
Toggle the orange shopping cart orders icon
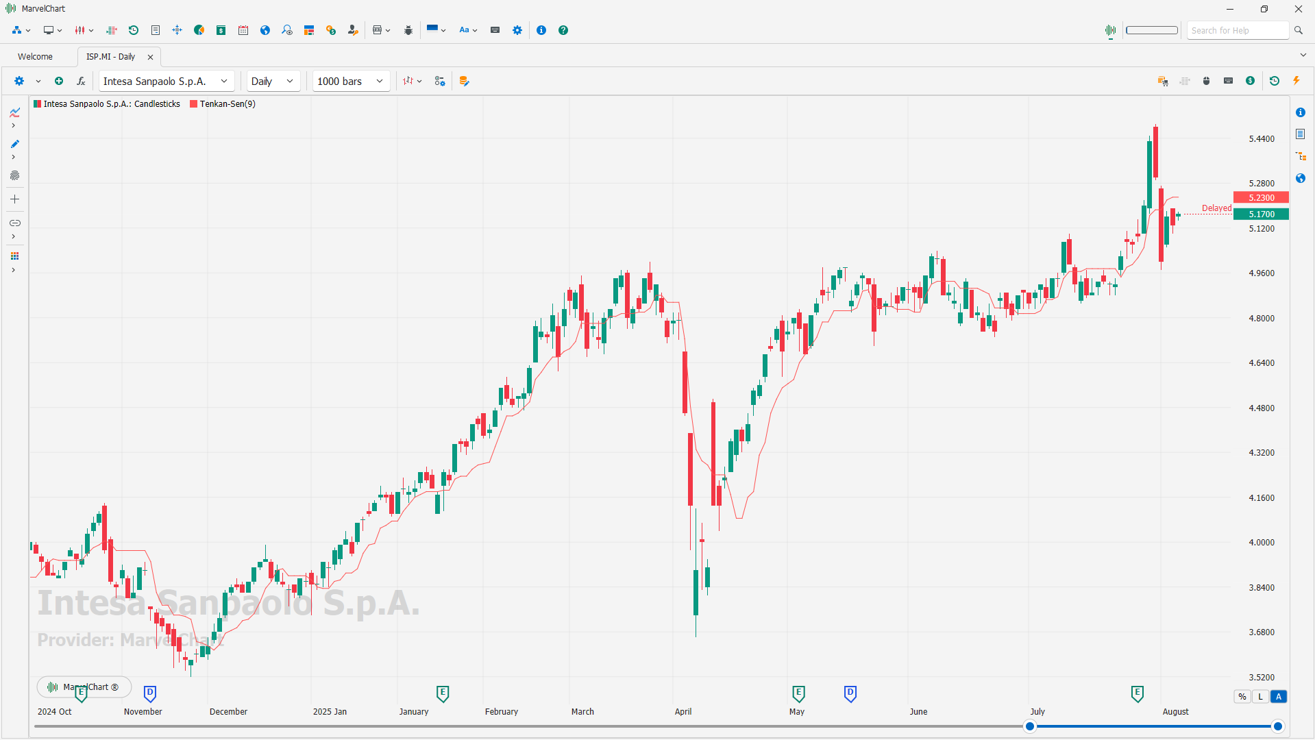click(x=1163, y=81)
